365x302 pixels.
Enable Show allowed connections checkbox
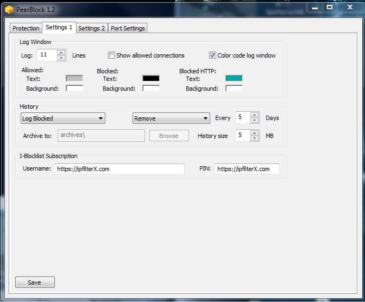[x=111, y=55]
